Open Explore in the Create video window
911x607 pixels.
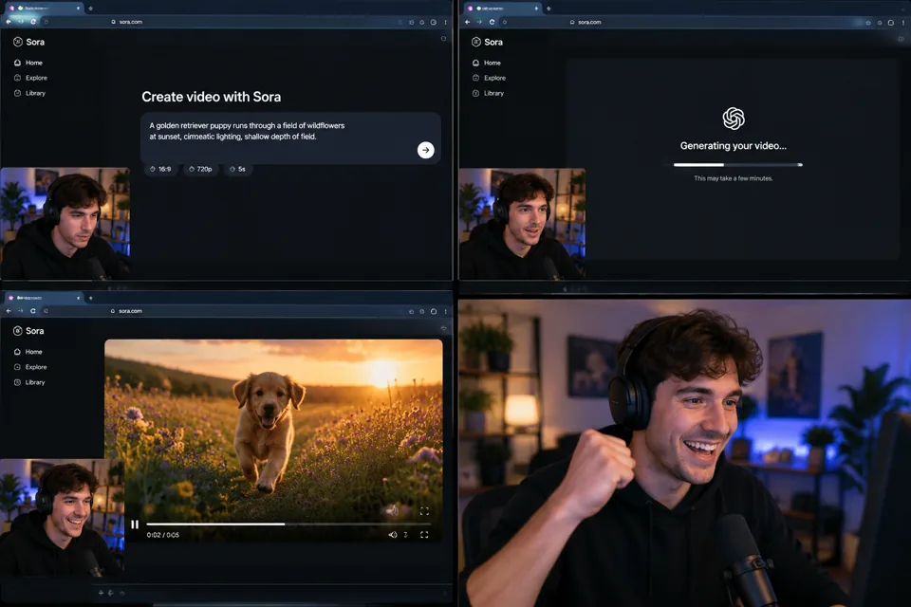point(30,78)
